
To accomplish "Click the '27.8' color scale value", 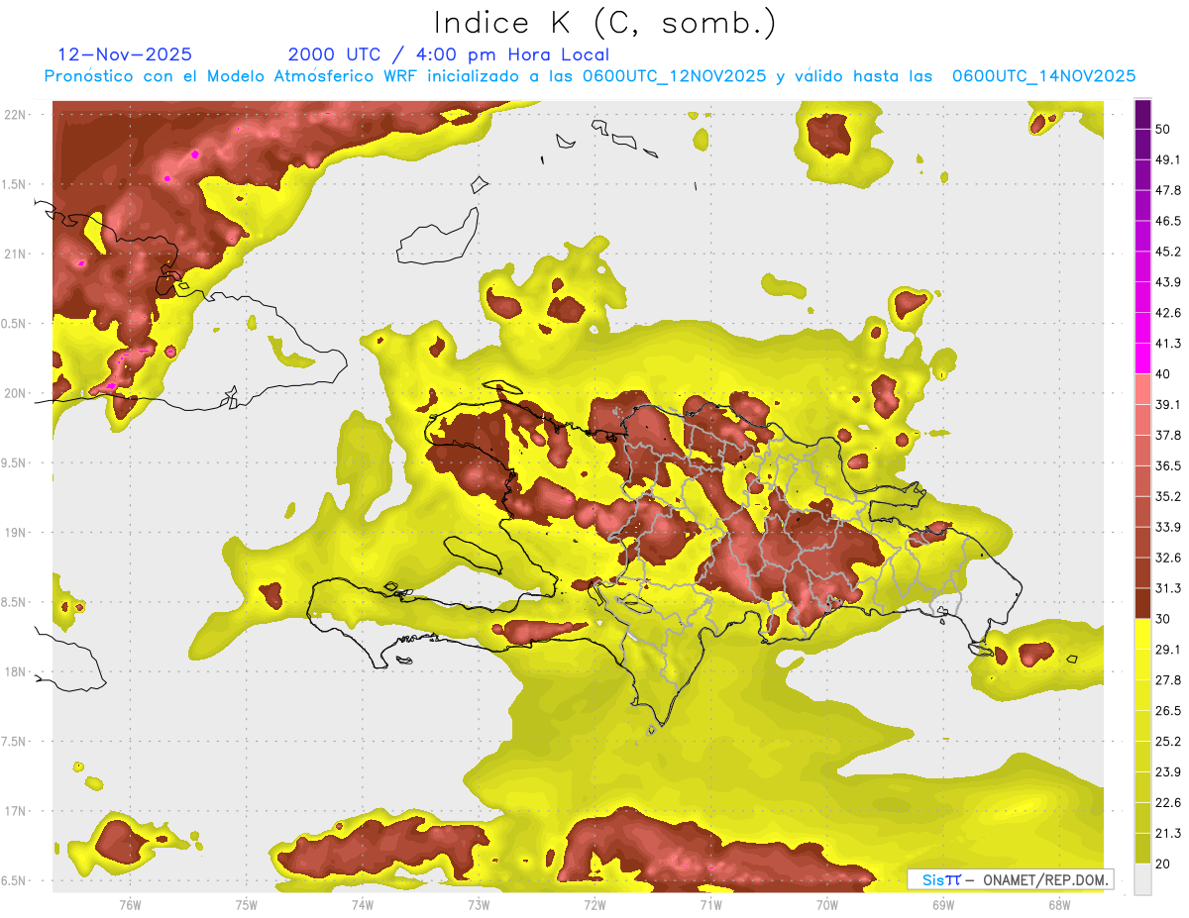I will pyautogui.click(x=1168, y=680).
